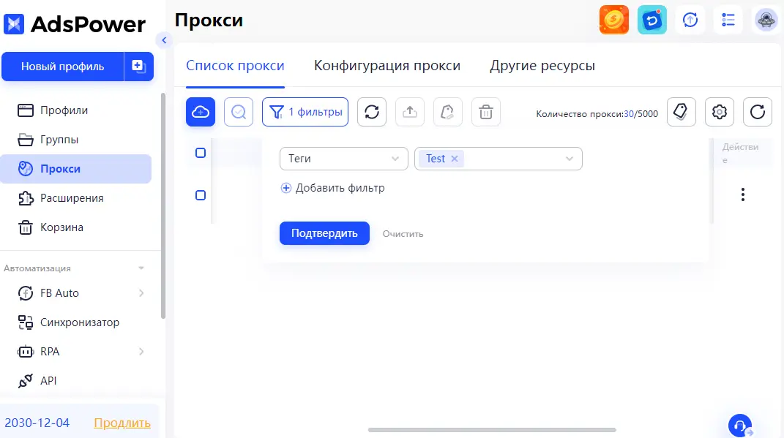Image resolution: width=784 pixels, height=438 pixels.
Task: Open the three-dot actions menu for row
Action: point(743,195)
